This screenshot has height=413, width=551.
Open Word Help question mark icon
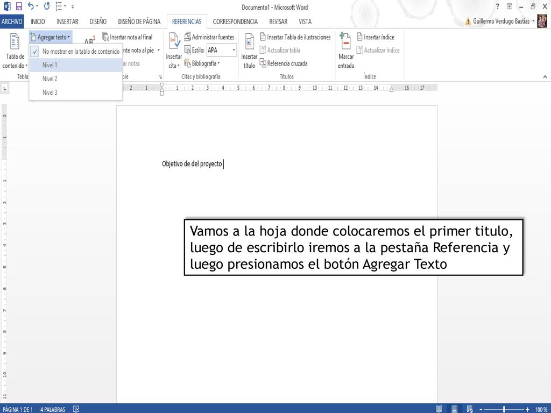tap(497, 6)
